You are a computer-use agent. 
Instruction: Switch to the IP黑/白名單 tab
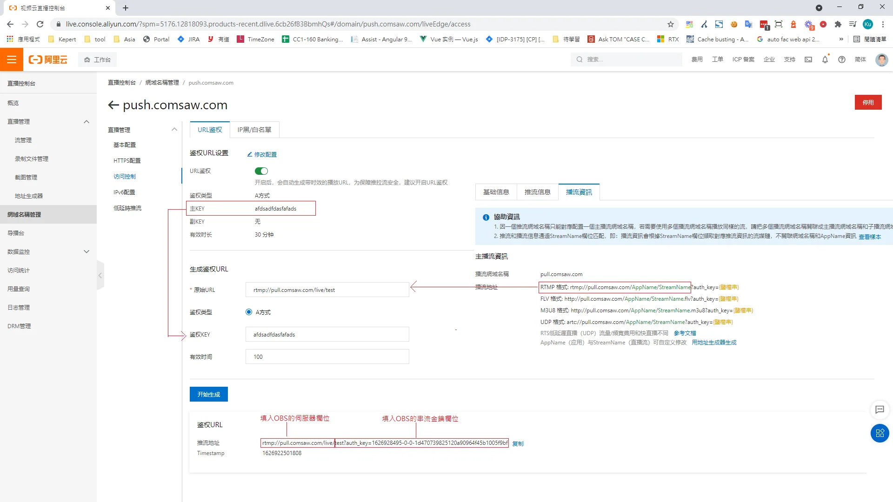tap(254, 130)
